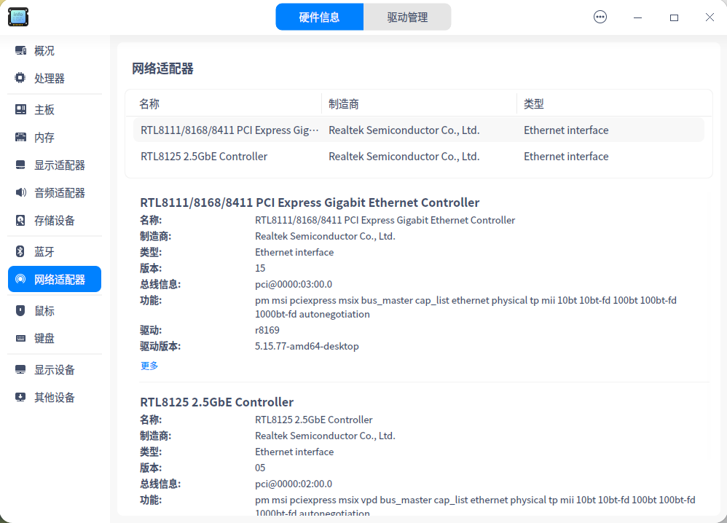Image resolution: width=727 pixels, height=523 pixels.
Task: Click the 显示适配器 display adapter icon
Action: (x=20, y=165)
